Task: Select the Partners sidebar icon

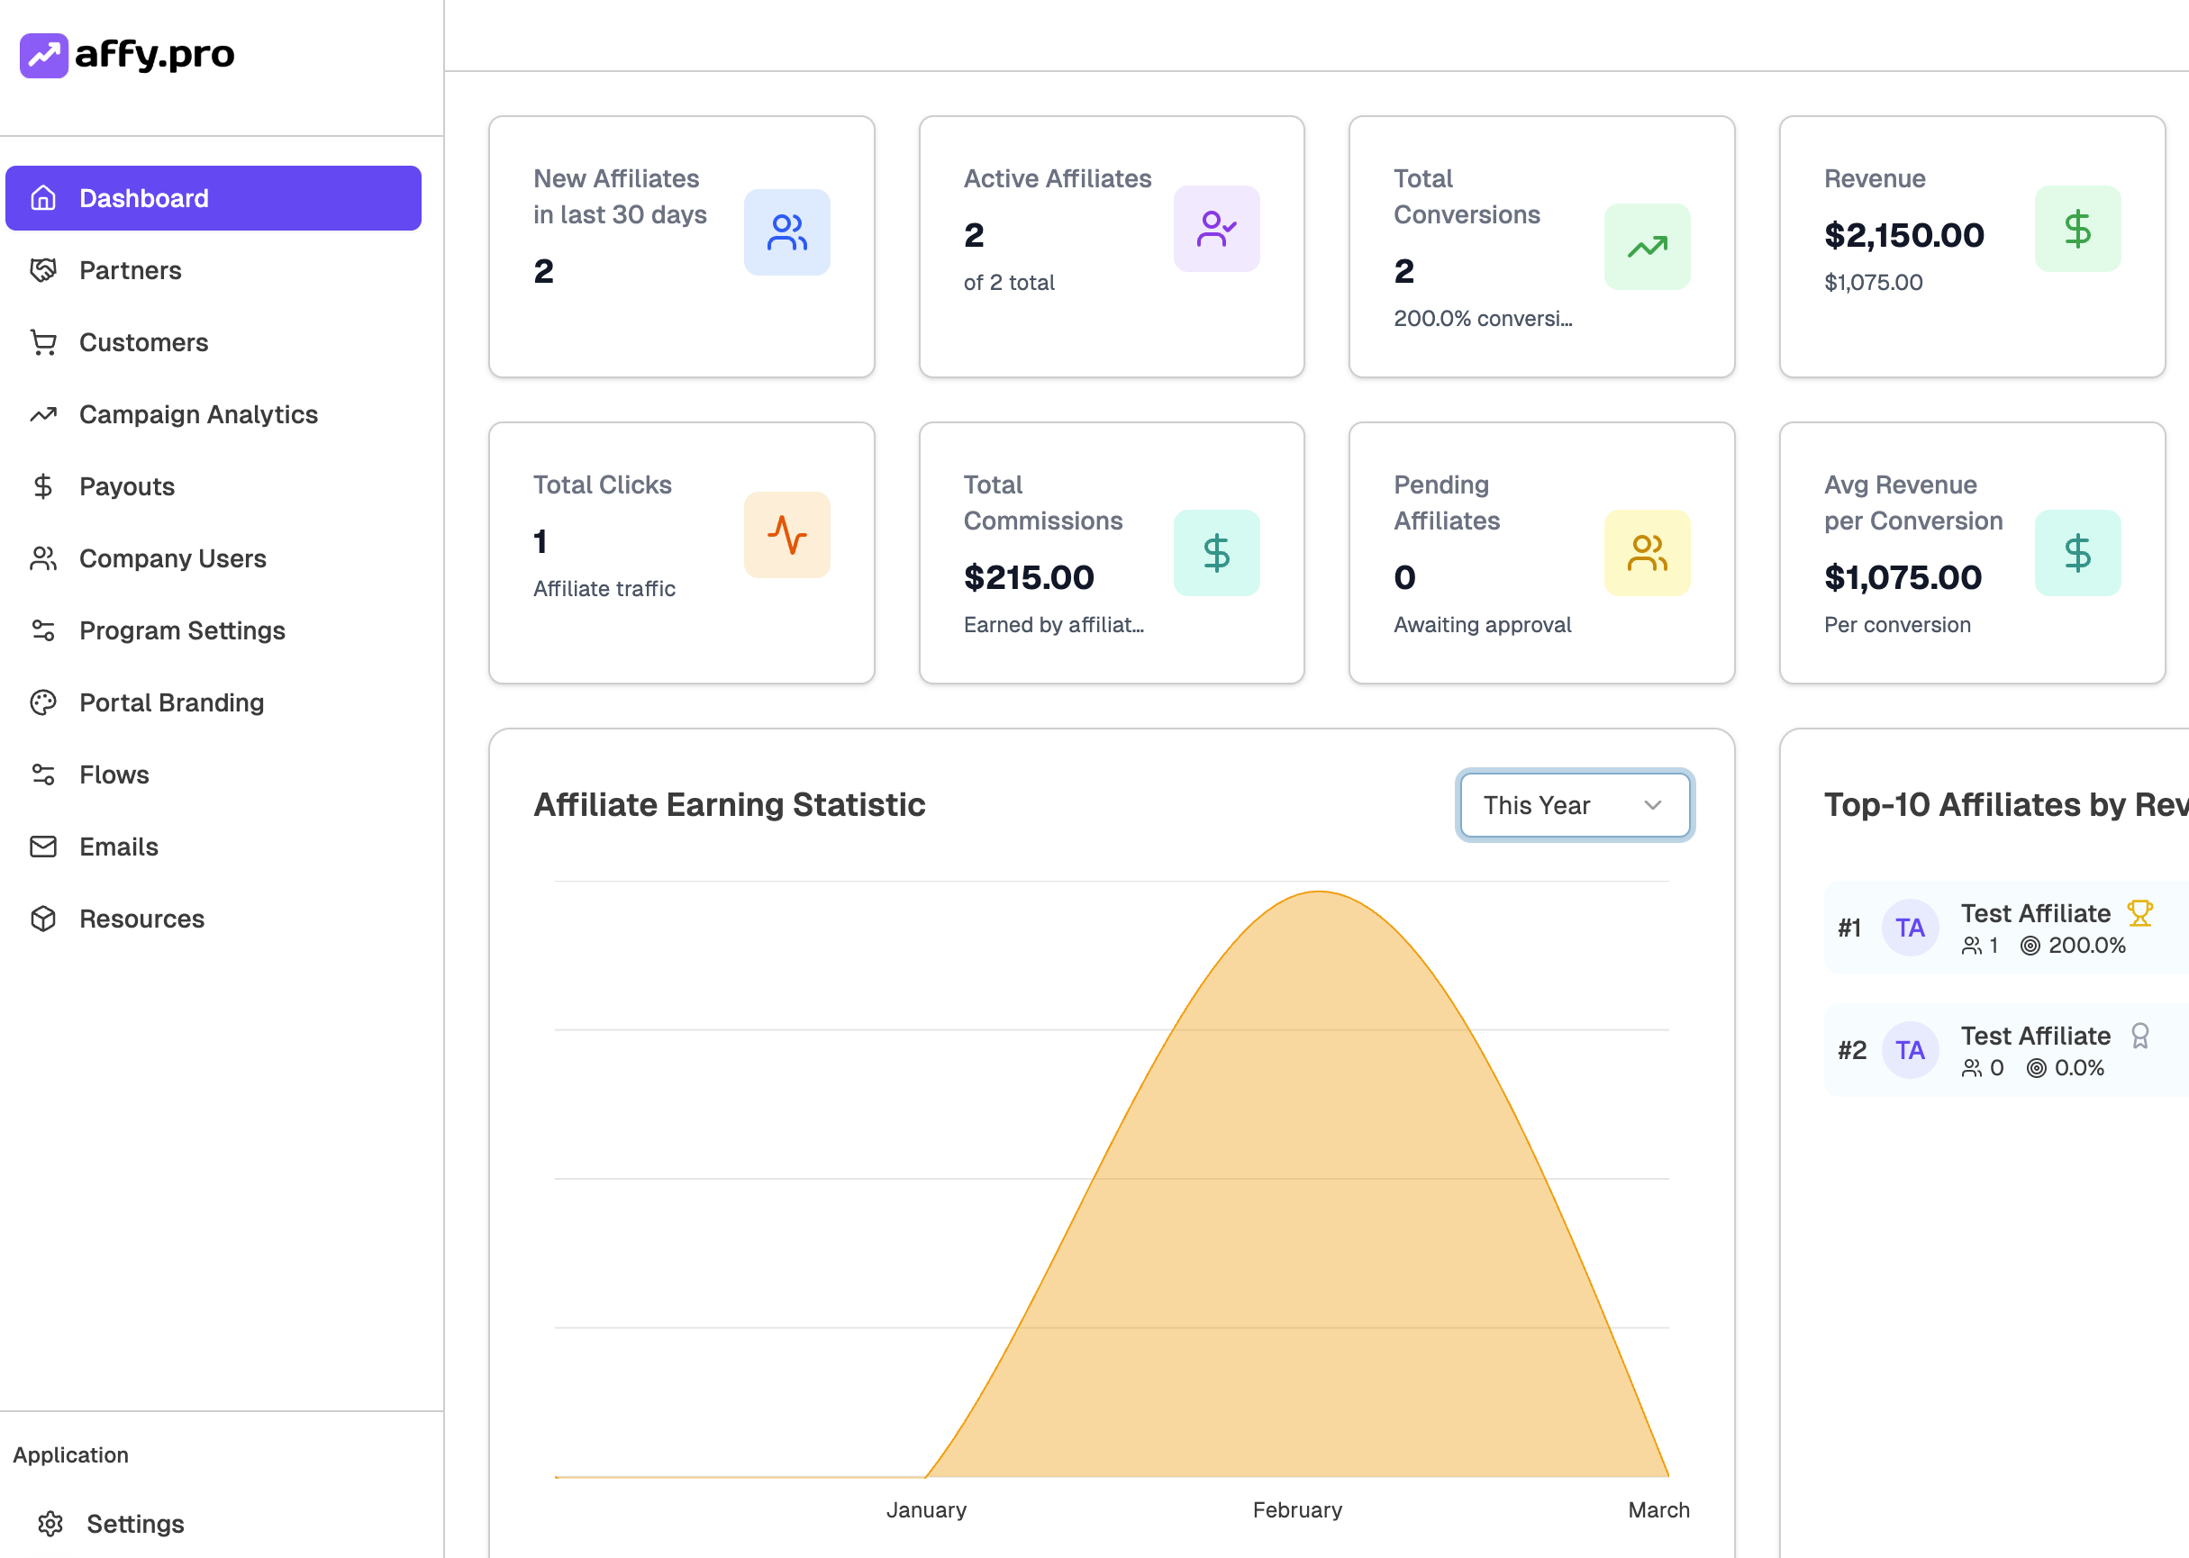Action: pyautogui.click(x=43, y=270)
